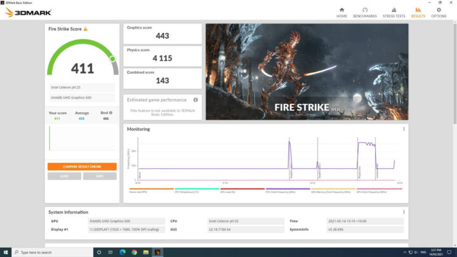Toggle the Frame rate (FPS) legend

[142, 190]
